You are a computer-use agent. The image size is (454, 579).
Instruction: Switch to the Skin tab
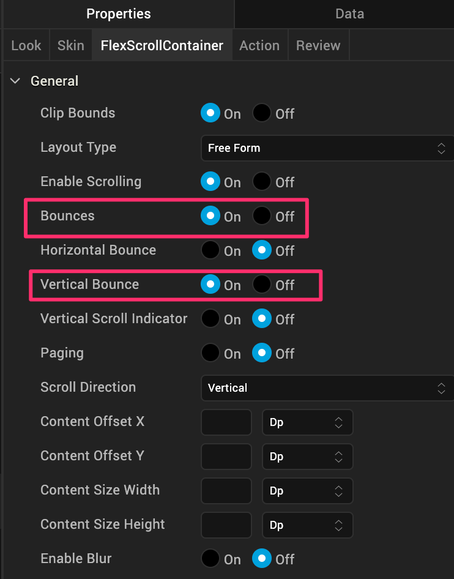click(70, 45)
